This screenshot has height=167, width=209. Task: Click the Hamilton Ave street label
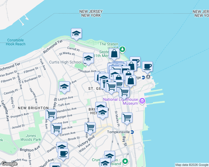pos(87,71)
